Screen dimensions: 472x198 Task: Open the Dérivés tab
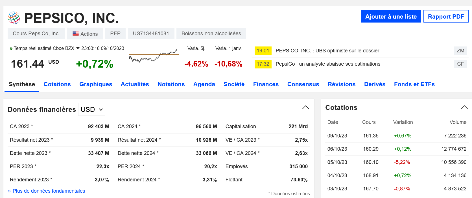click(x=375, y=84)
